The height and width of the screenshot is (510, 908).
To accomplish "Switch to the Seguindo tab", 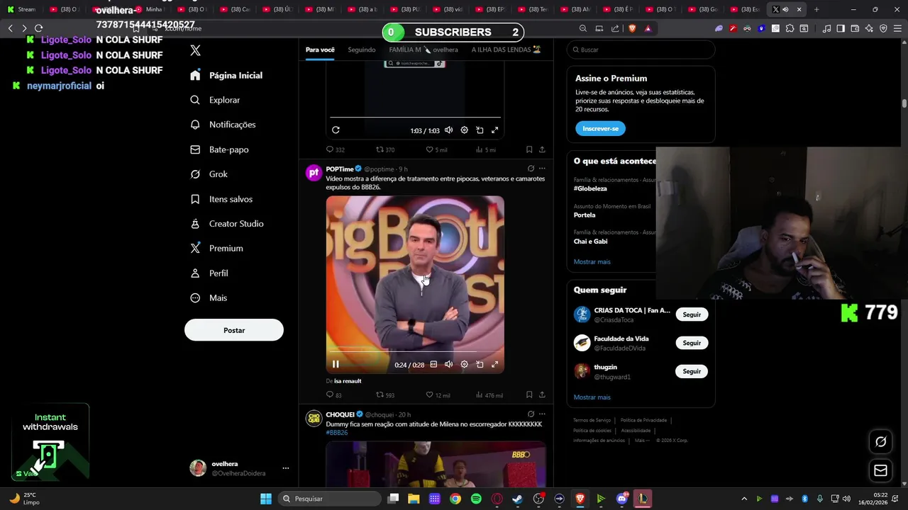I will click(362, 50).
